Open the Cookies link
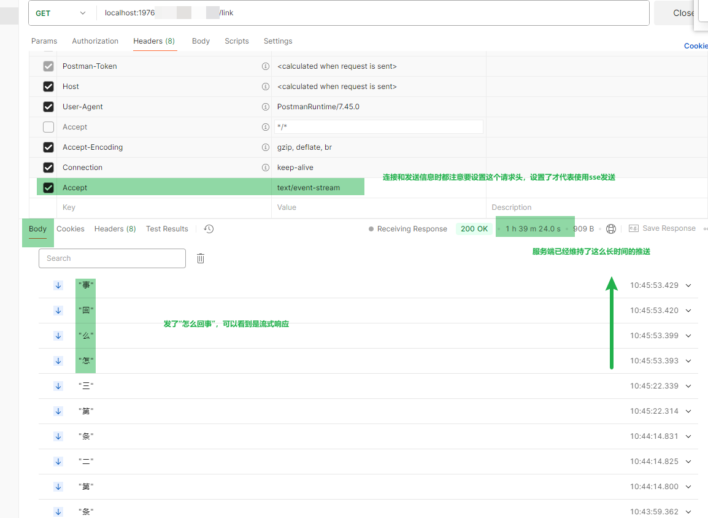708x518 pixels. [x=696, y=46]
